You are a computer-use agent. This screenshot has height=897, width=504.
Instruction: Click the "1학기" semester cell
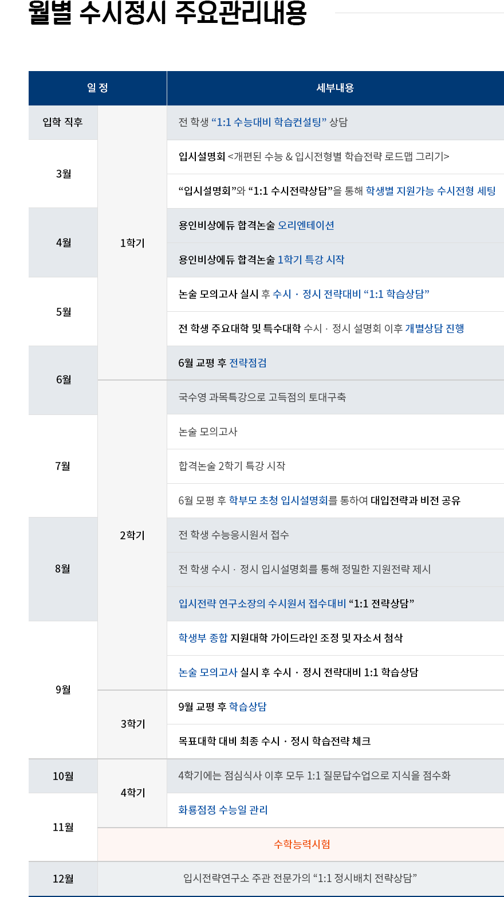coord(132,243)
